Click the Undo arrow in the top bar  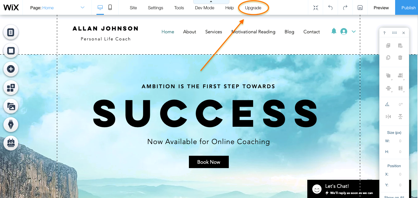pos(331,8)
